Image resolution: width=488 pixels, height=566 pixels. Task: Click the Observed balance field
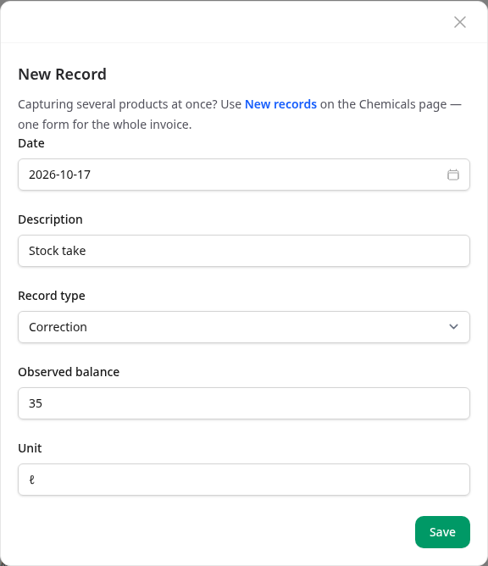(x=244, y=403)
